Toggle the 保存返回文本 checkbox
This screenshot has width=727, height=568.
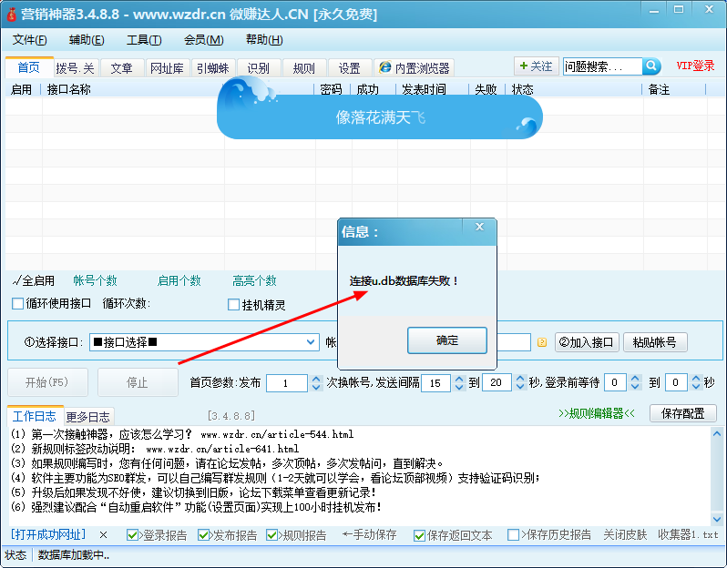(x=420, y=535)
